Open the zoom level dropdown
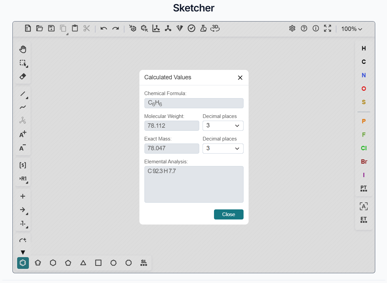This screenshot has height=283, width=387. (x=351, y=29)
